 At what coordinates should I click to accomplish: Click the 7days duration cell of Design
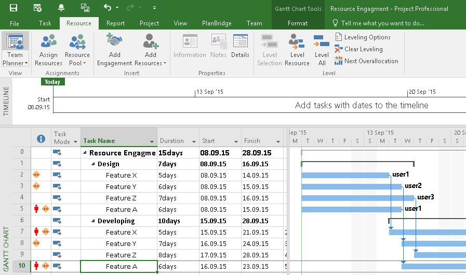178,164
